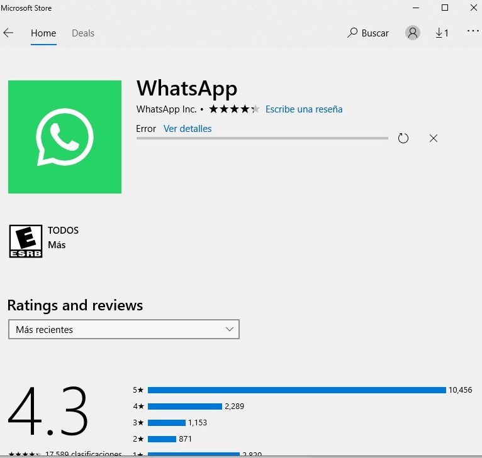Click the ESRB Everyone rating badge

point(26,241)
